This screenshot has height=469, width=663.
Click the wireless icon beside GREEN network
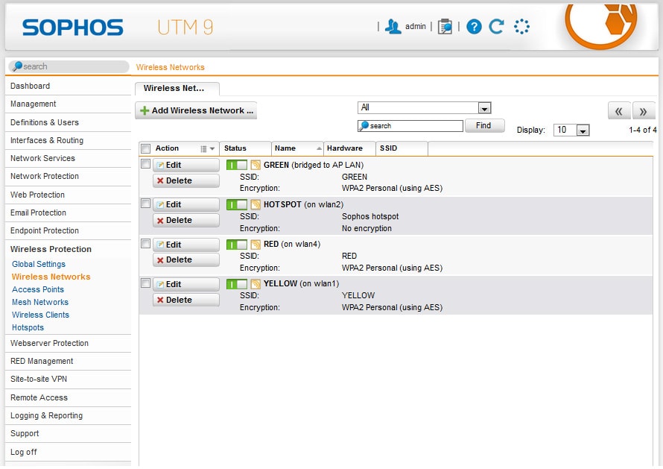click(256, 165)
